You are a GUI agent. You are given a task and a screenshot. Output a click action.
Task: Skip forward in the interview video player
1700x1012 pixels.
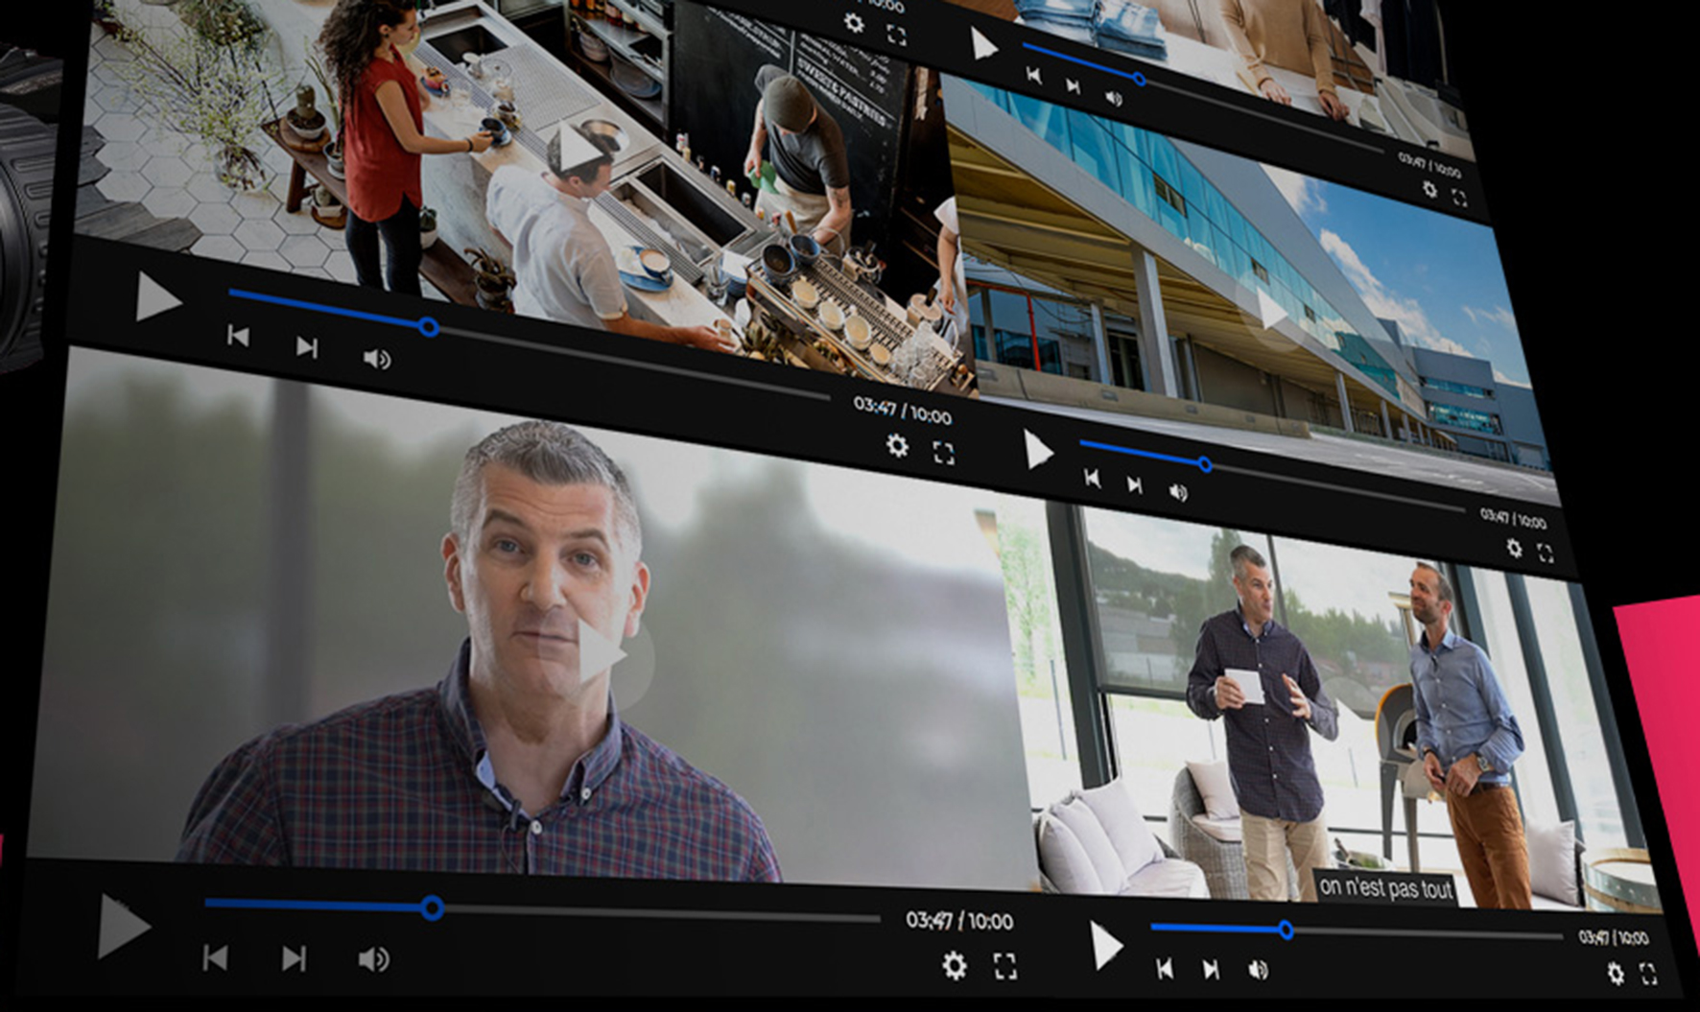coord(294,958)
